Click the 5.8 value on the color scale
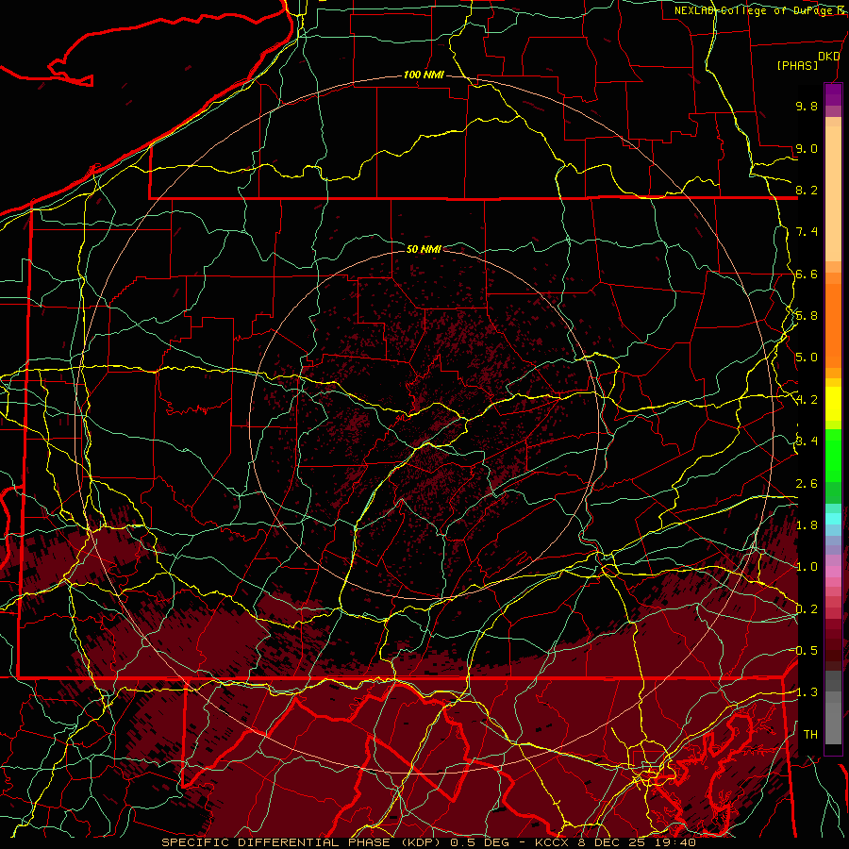Screen dimensions: 849x849 pyautogui.click(x=807, y=316)
